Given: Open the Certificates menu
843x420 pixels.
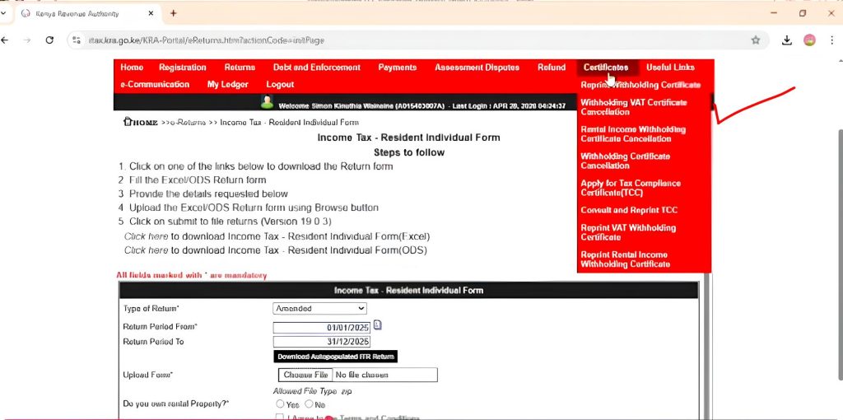Looking at the screenshot, I should [606, 68].
